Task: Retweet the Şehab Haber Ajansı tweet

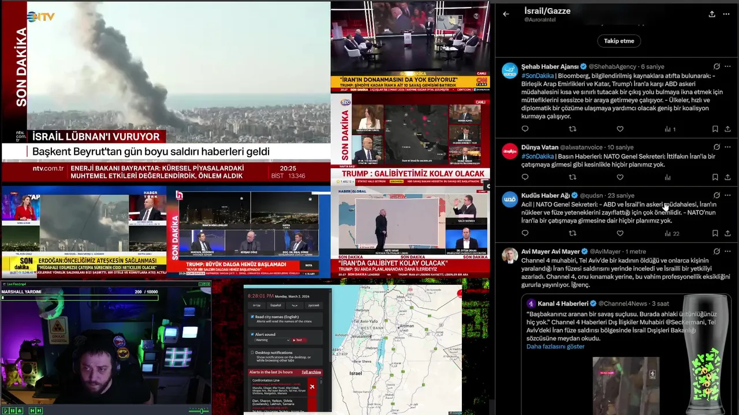Action: pyautogui.click(x=573, y=129)
